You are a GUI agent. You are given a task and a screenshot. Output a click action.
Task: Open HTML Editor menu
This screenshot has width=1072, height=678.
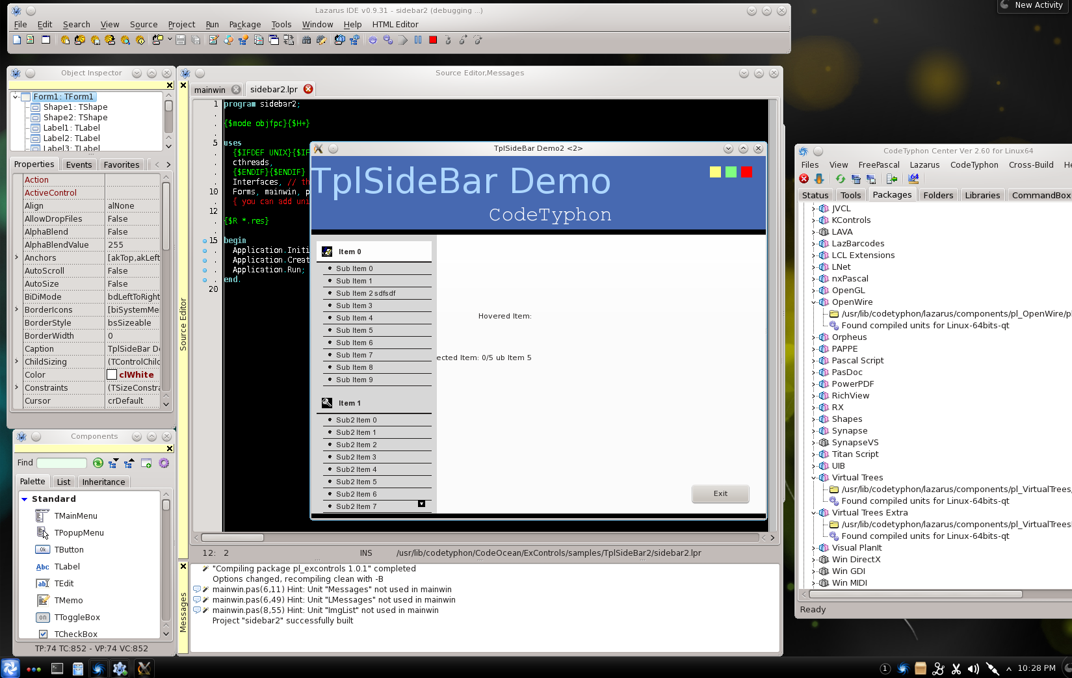(395, 25)
